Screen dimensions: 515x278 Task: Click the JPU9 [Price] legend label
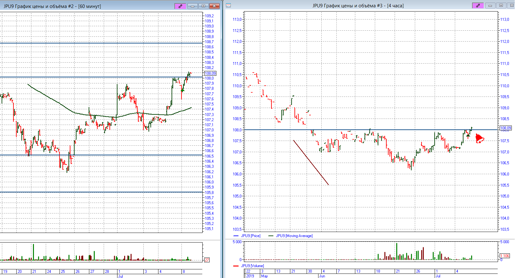(251, 236)
